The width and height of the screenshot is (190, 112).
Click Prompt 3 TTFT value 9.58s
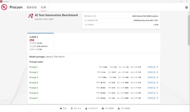point(104,77)
